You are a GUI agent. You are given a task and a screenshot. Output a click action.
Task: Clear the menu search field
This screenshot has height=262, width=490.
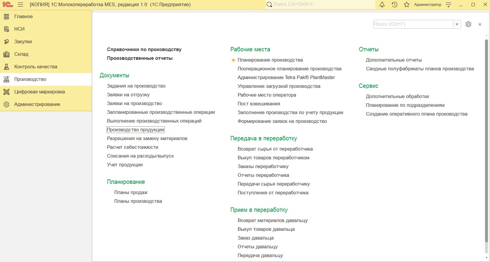[457, 24]
